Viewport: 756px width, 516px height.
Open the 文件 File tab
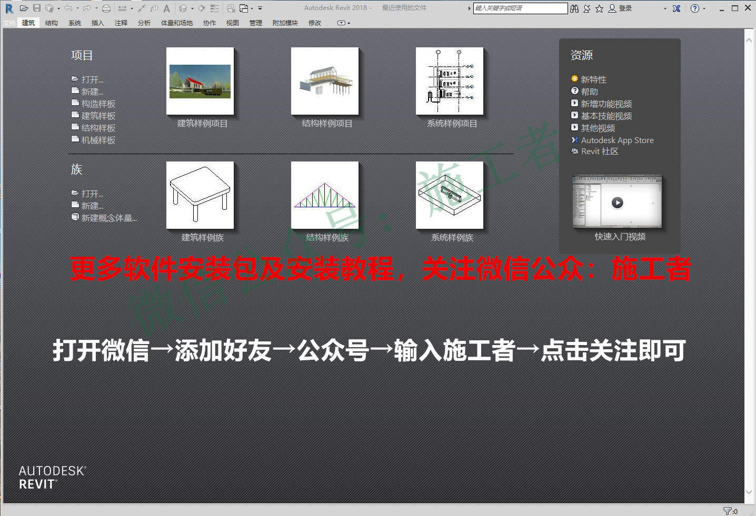click(9, 23)
